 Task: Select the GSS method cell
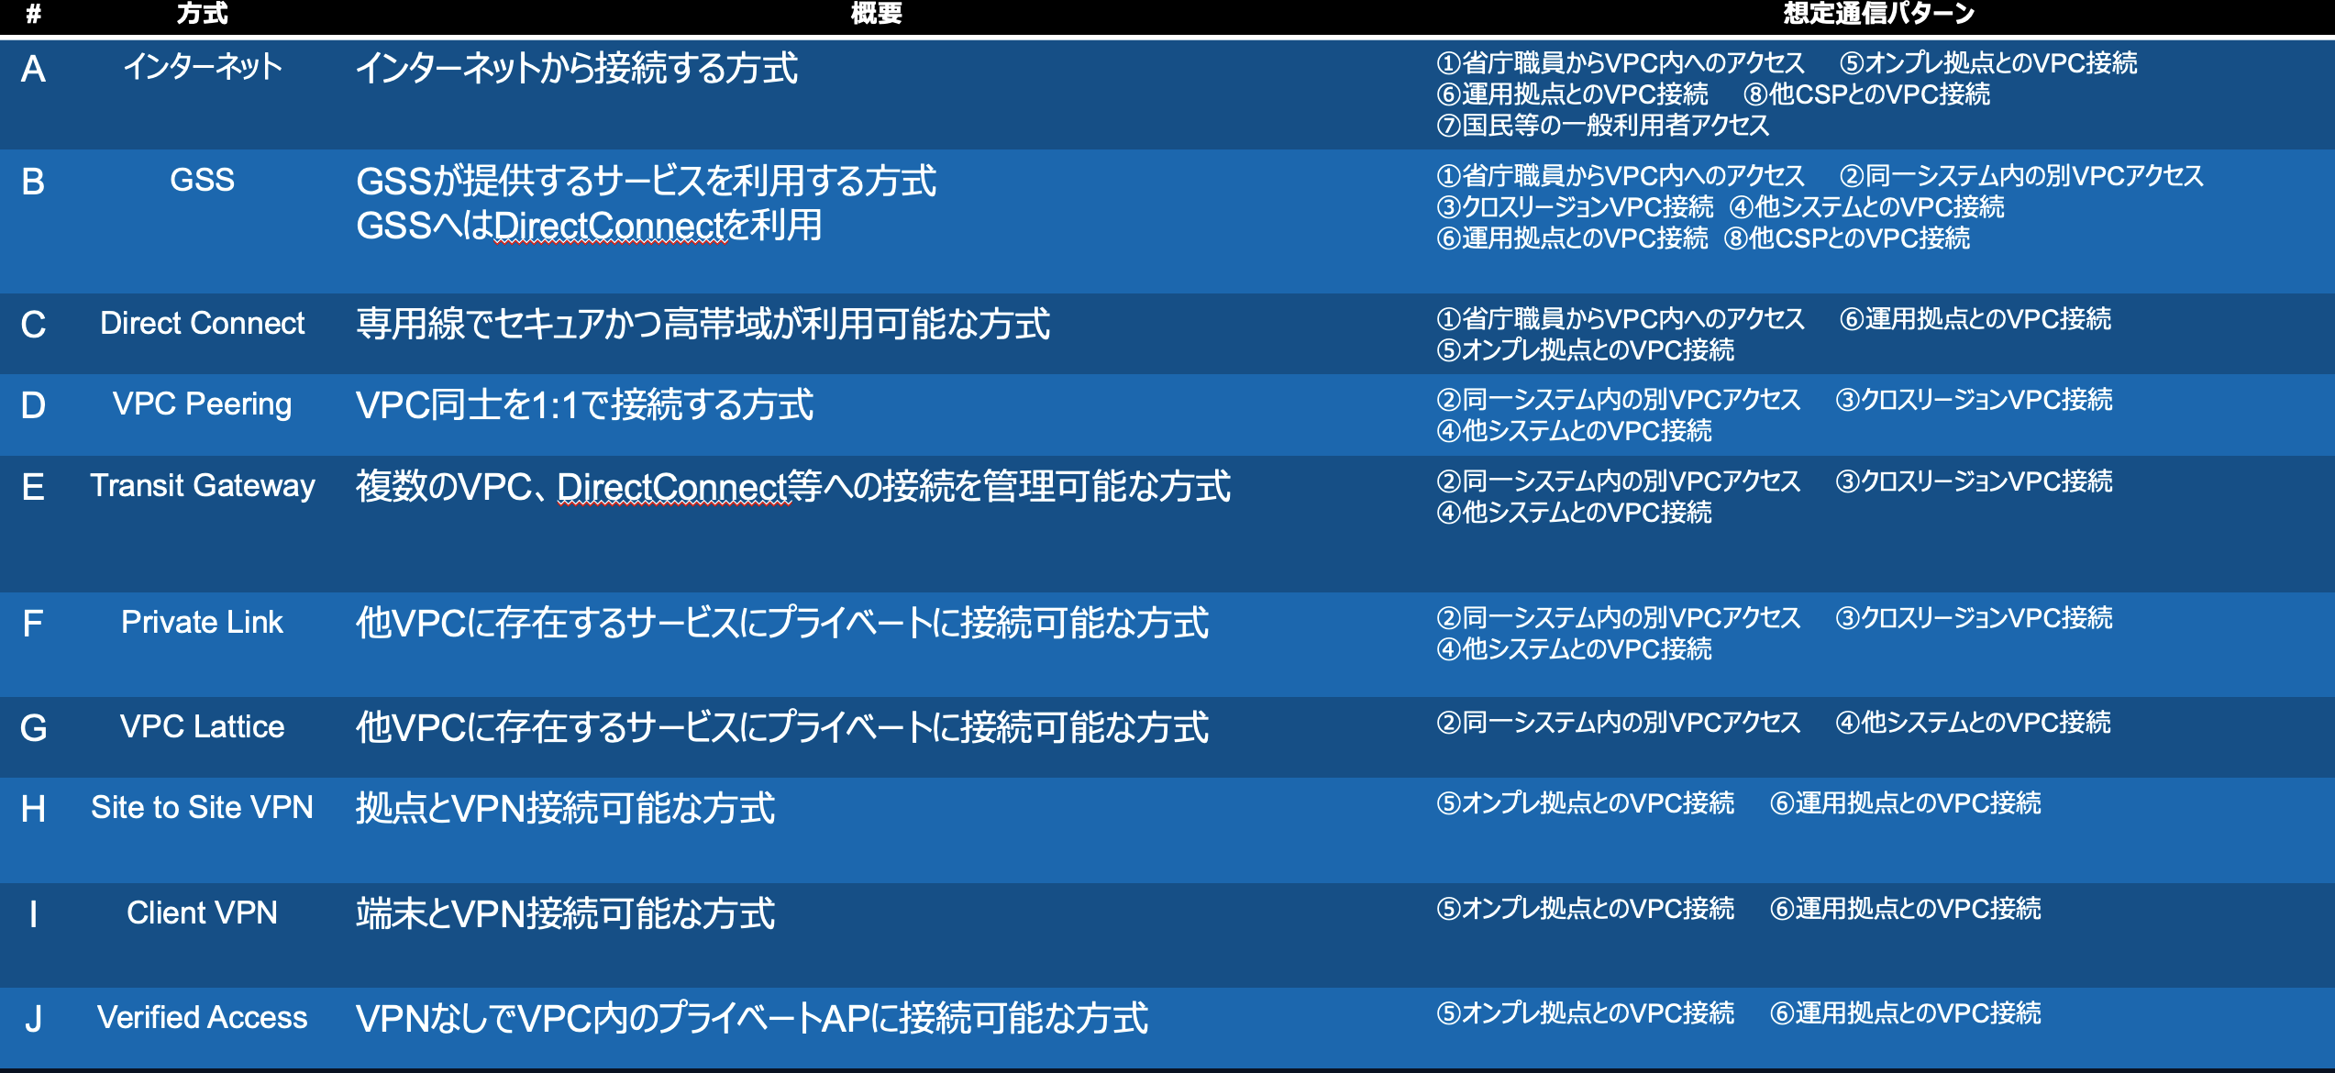point(202,180)
